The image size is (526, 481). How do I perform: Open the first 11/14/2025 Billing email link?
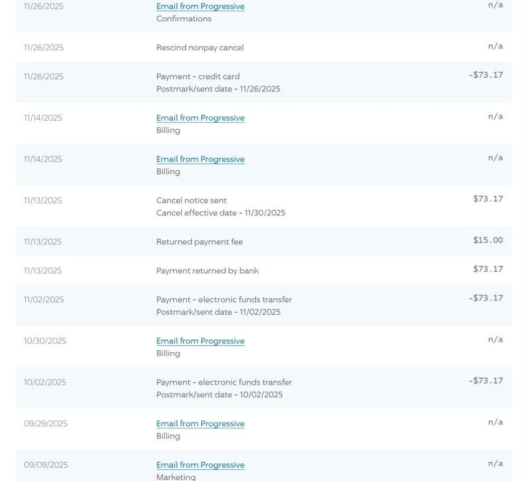(x=200, y=118)
